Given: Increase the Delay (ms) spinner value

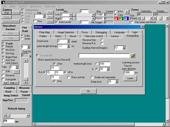Looking at the screenshot, I should pyautogui.click(x=117, y=80).
